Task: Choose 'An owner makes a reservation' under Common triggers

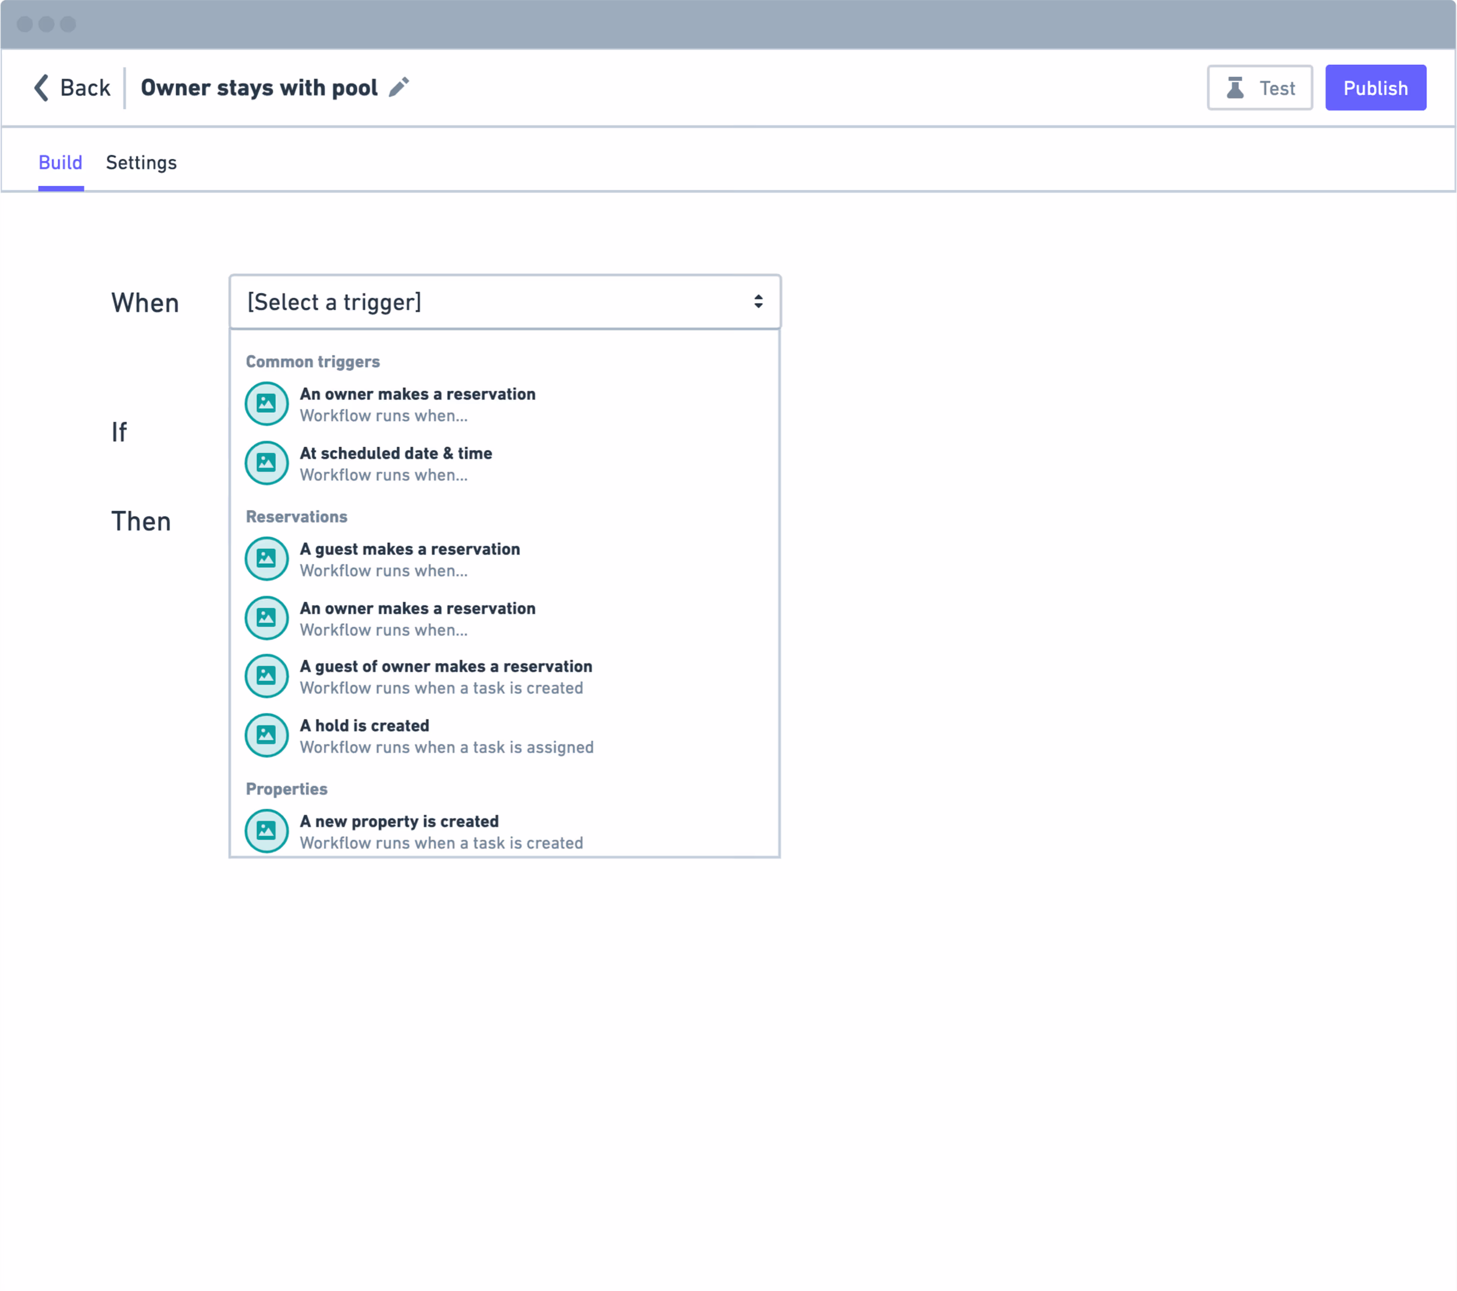Action: (x=417, y=403)
